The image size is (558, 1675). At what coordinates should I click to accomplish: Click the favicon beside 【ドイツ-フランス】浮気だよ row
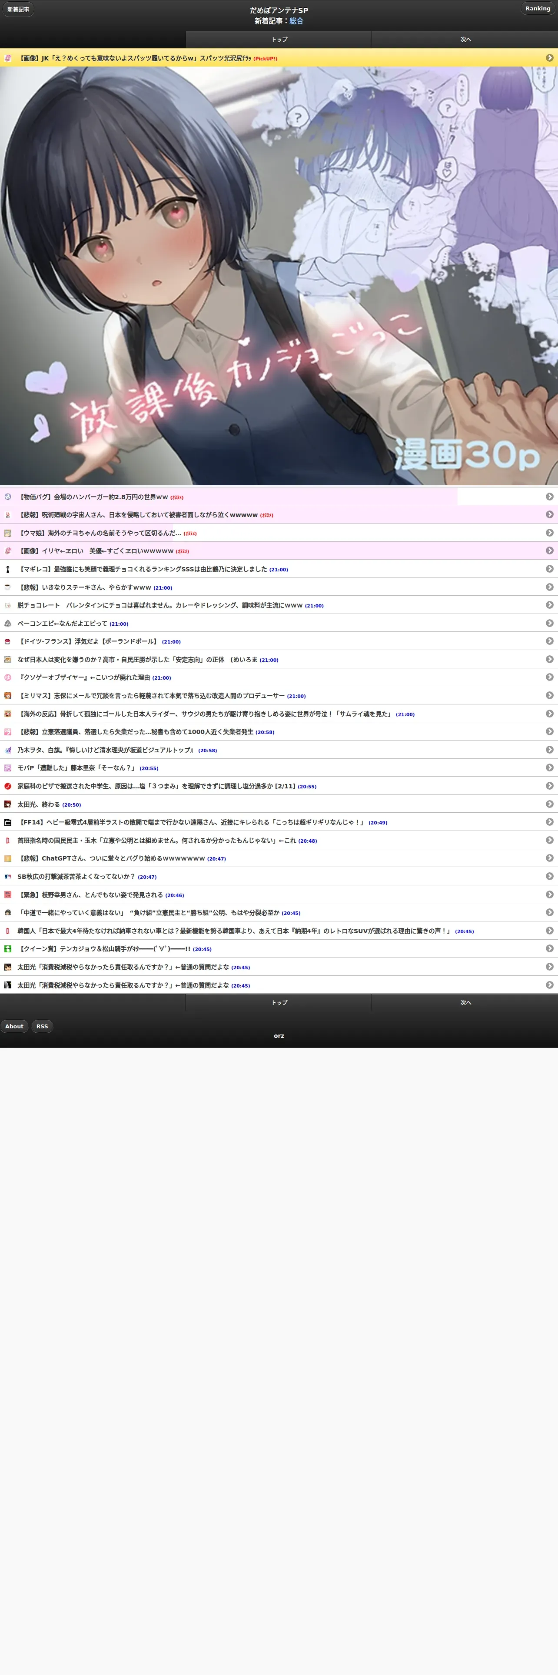8,641
